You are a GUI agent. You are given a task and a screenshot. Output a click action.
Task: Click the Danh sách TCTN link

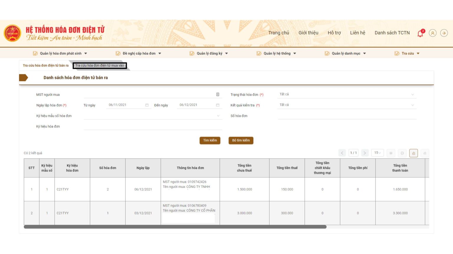coord(392,33)
